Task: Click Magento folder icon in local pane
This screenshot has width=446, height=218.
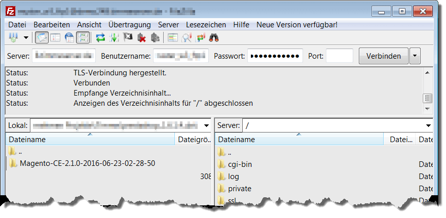Action: (13, 163)
